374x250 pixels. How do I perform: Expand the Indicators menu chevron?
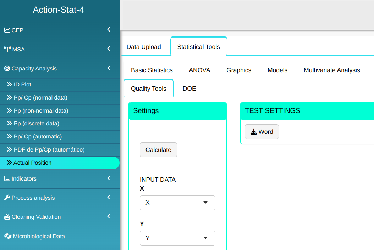pos(109,178)
